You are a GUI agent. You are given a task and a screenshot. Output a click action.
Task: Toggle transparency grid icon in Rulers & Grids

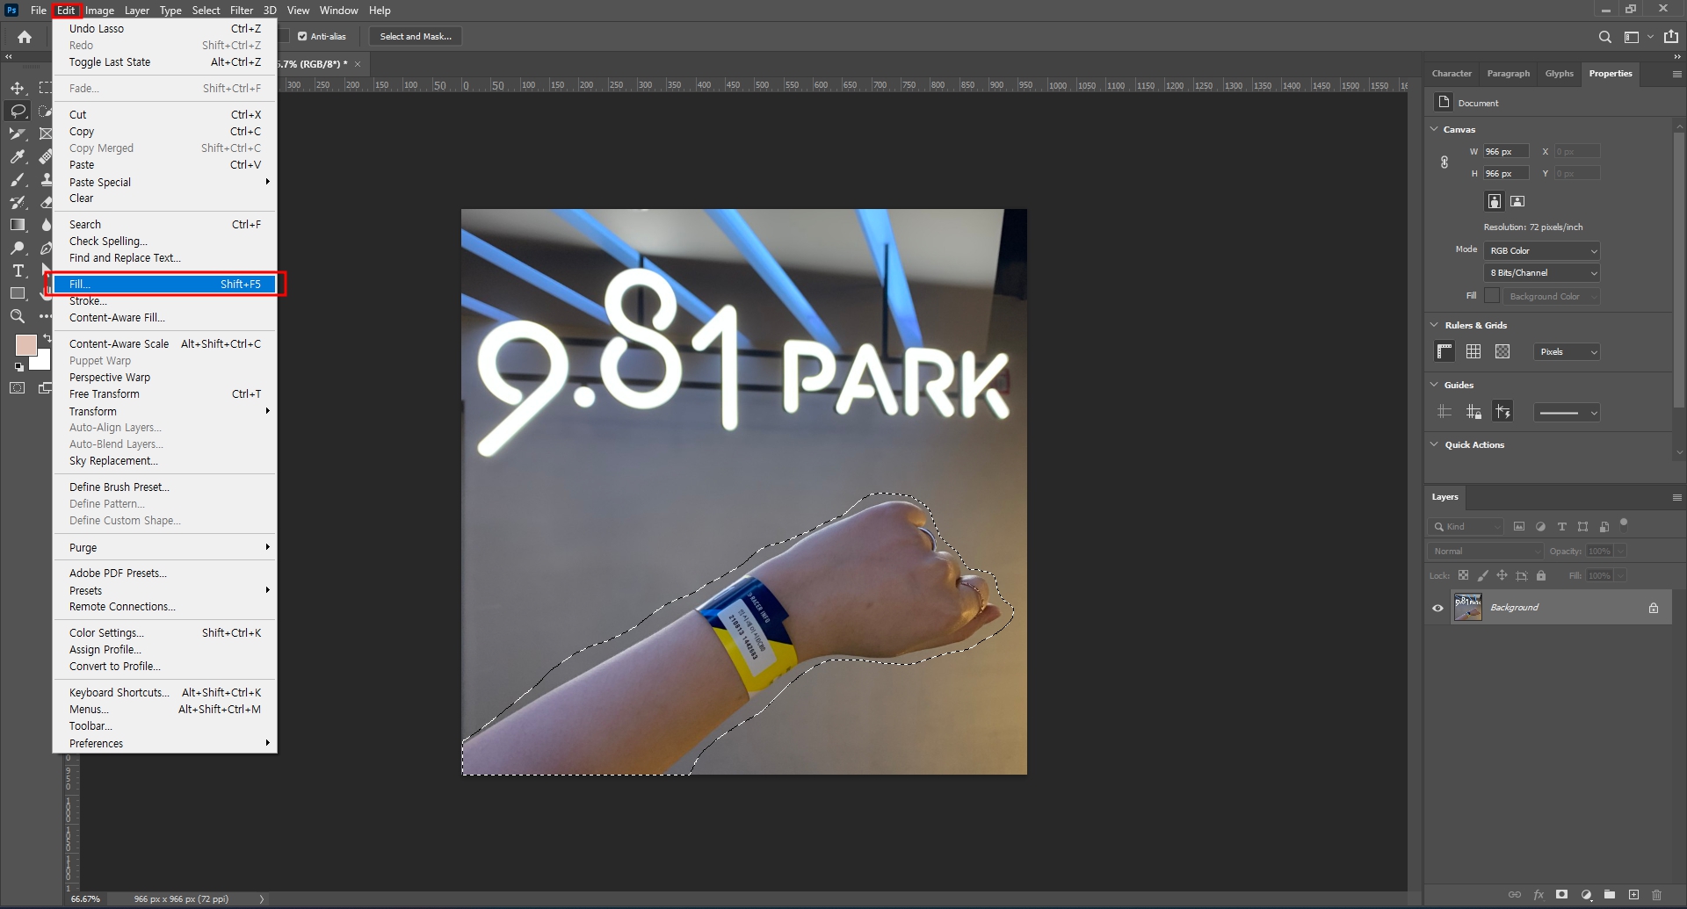[1502, 351]
